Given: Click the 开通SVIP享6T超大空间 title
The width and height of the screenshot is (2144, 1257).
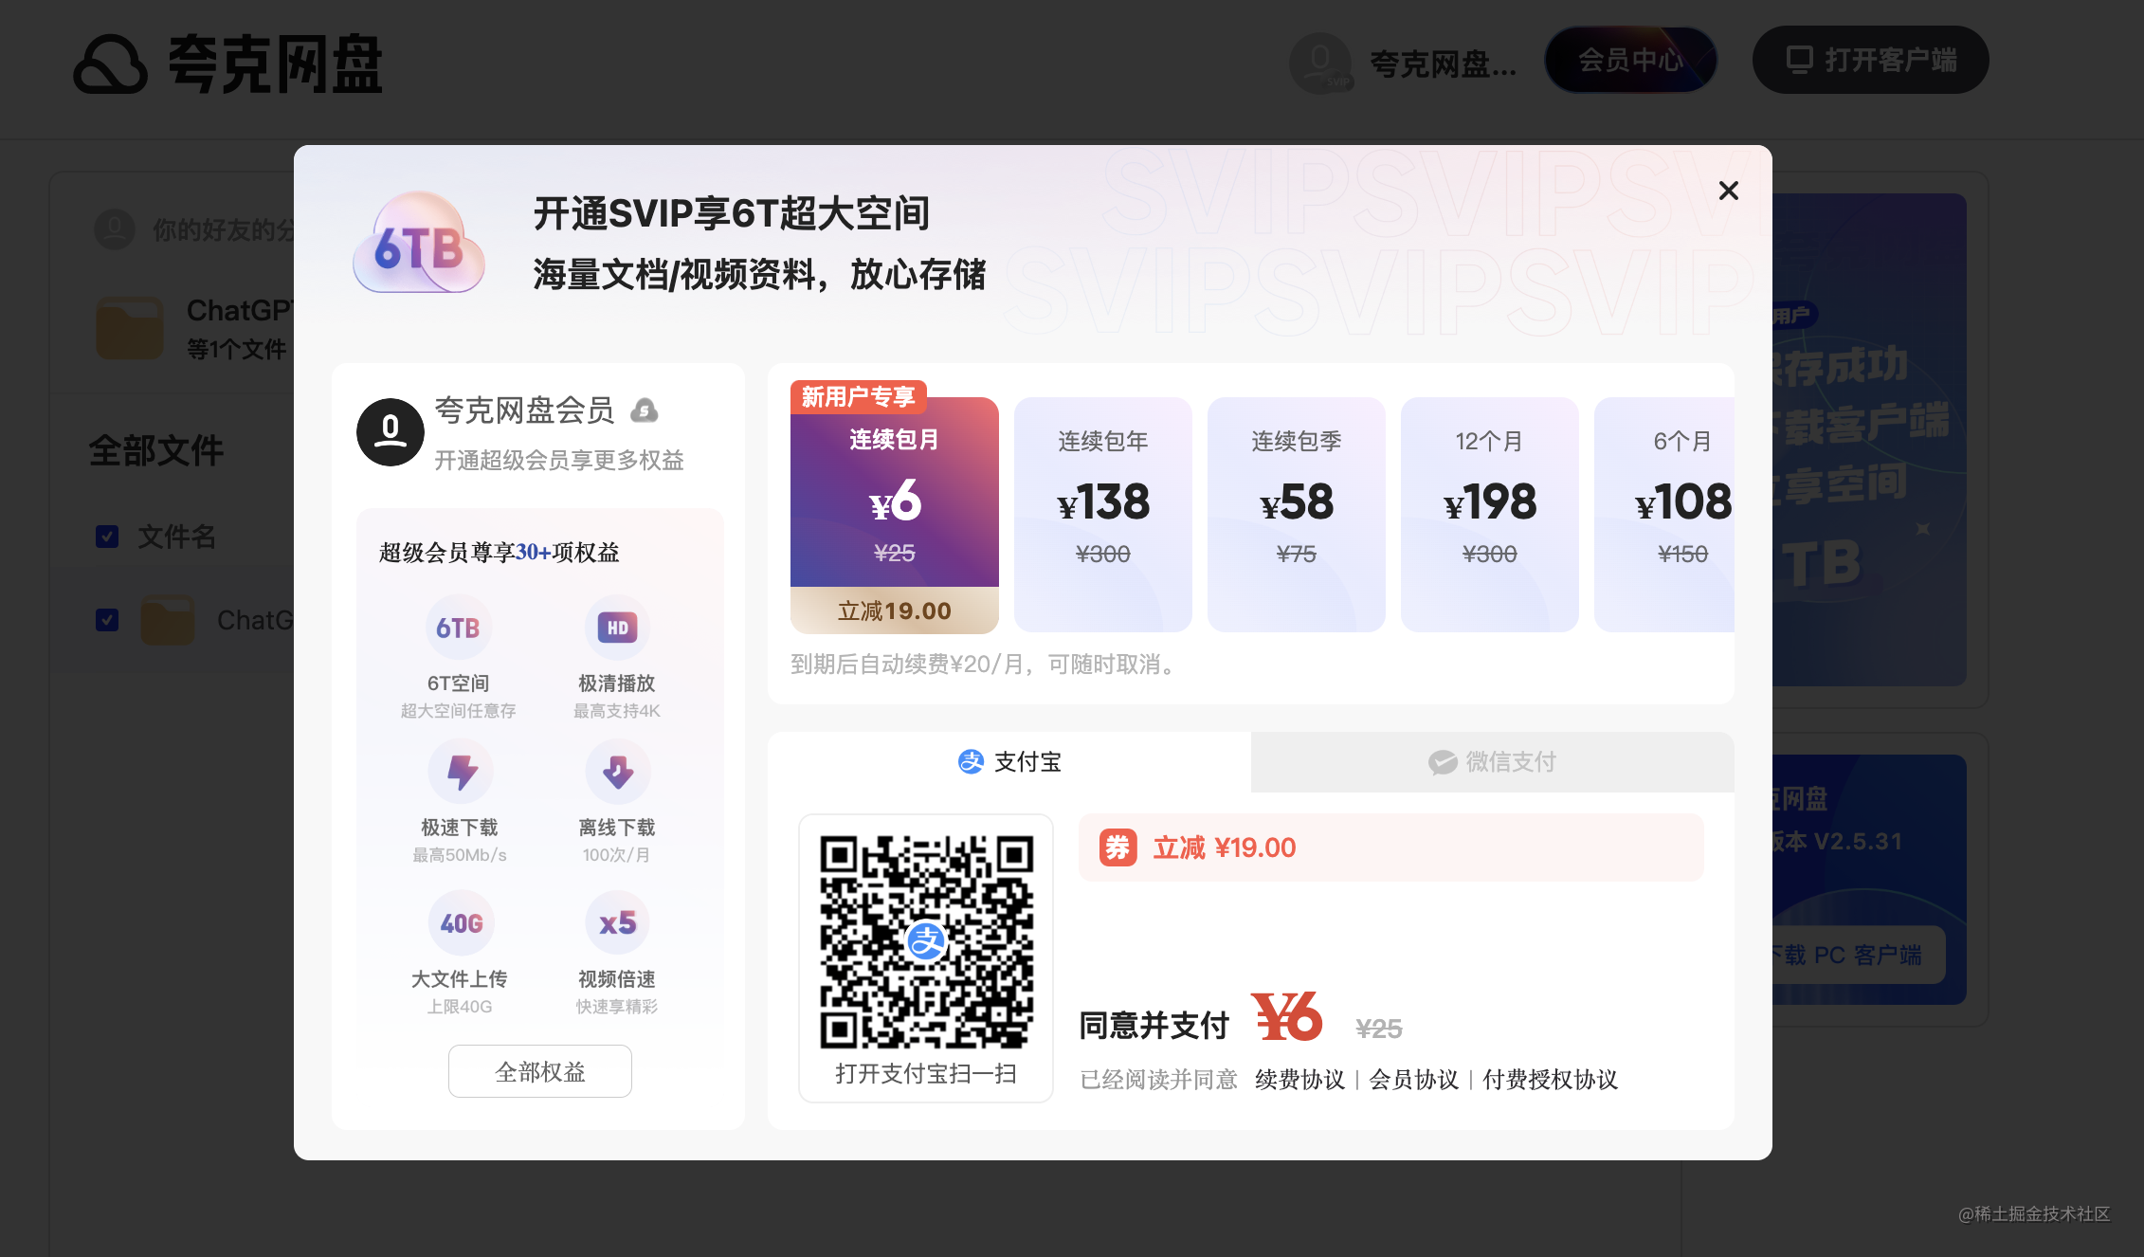Looking at the screenshot, I should (x=731, y=213).
